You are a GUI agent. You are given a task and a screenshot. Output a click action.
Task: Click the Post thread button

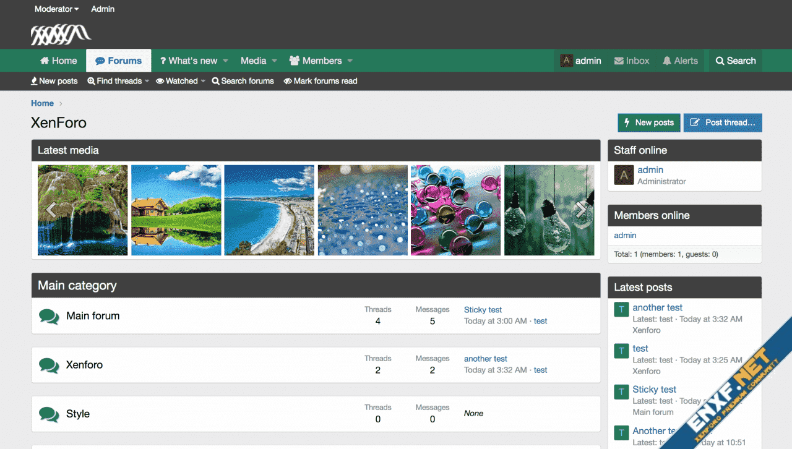pos(723,122)
